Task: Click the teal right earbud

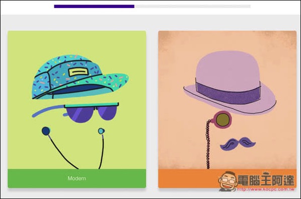Action: 101,131
